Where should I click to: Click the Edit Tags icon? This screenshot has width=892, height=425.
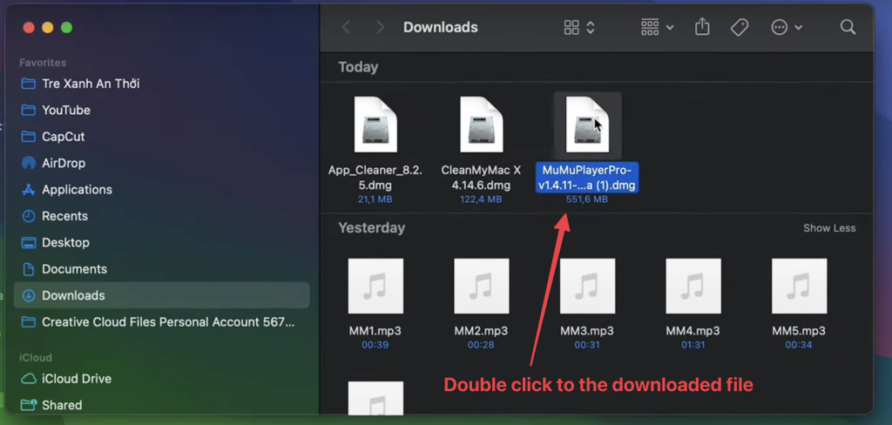(739, 27)
